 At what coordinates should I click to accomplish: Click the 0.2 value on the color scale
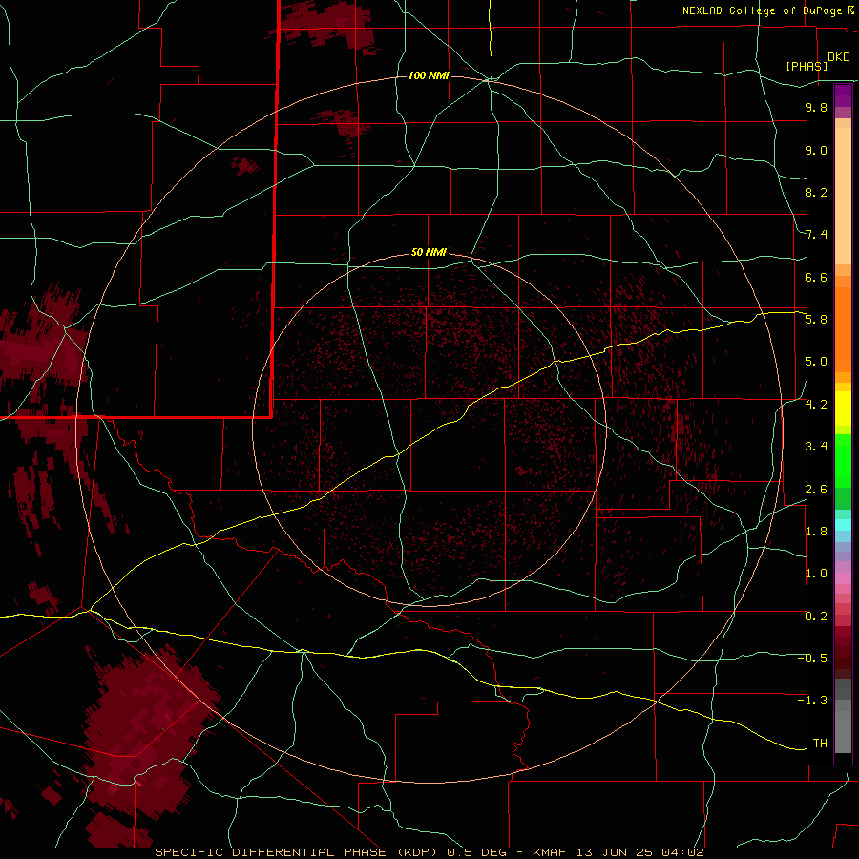tap(816, 617)
